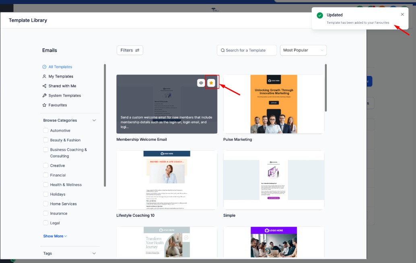Click the All Templates check-circle icon

(44, 67)
